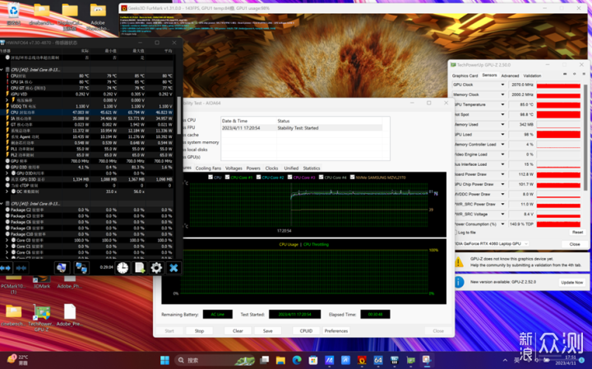Screen dimensions: 592x369
Task: Open Recycle Bin on desktop
Action: [14, 14]
